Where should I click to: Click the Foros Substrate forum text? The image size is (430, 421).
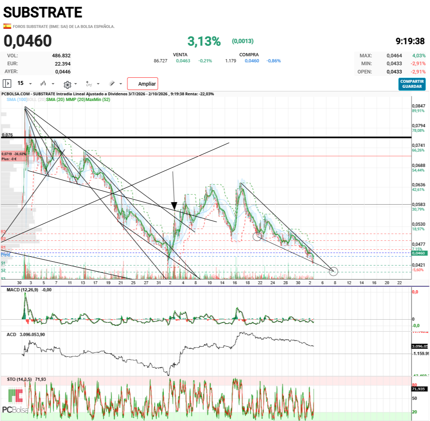[64, 27]
